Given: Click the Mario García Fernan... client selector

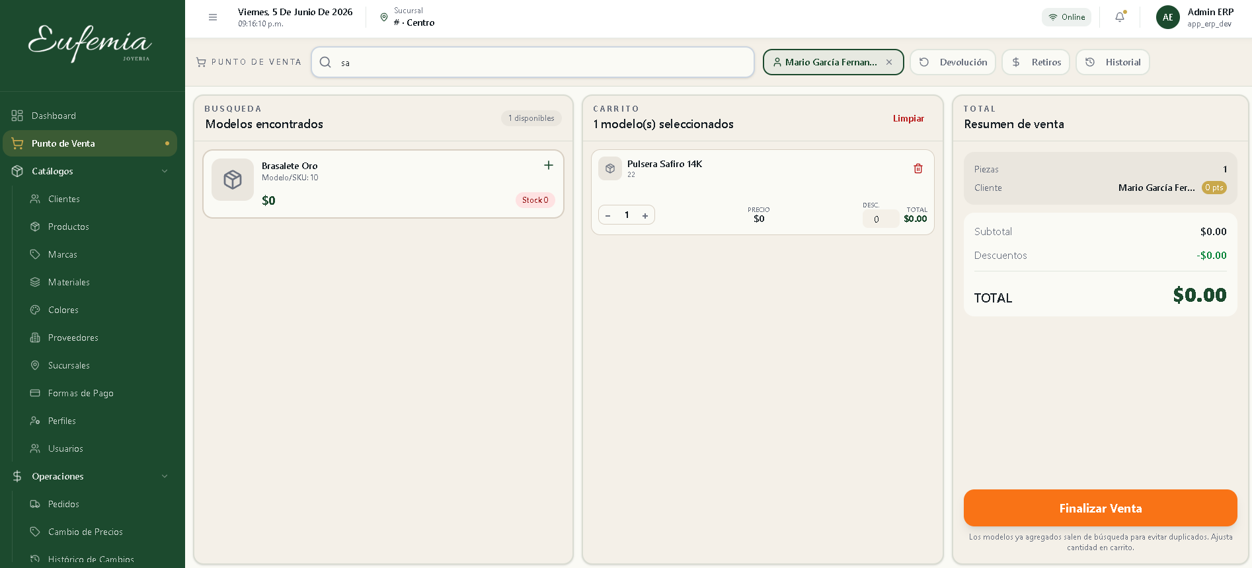Looking at the screenshot, I should click(834, 62).
